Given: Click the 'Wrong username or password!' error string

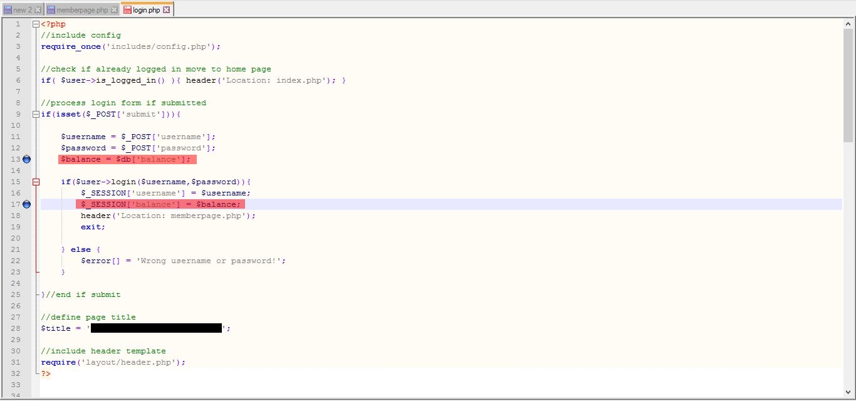Looking at the screenshot, I should pos(208,261).
